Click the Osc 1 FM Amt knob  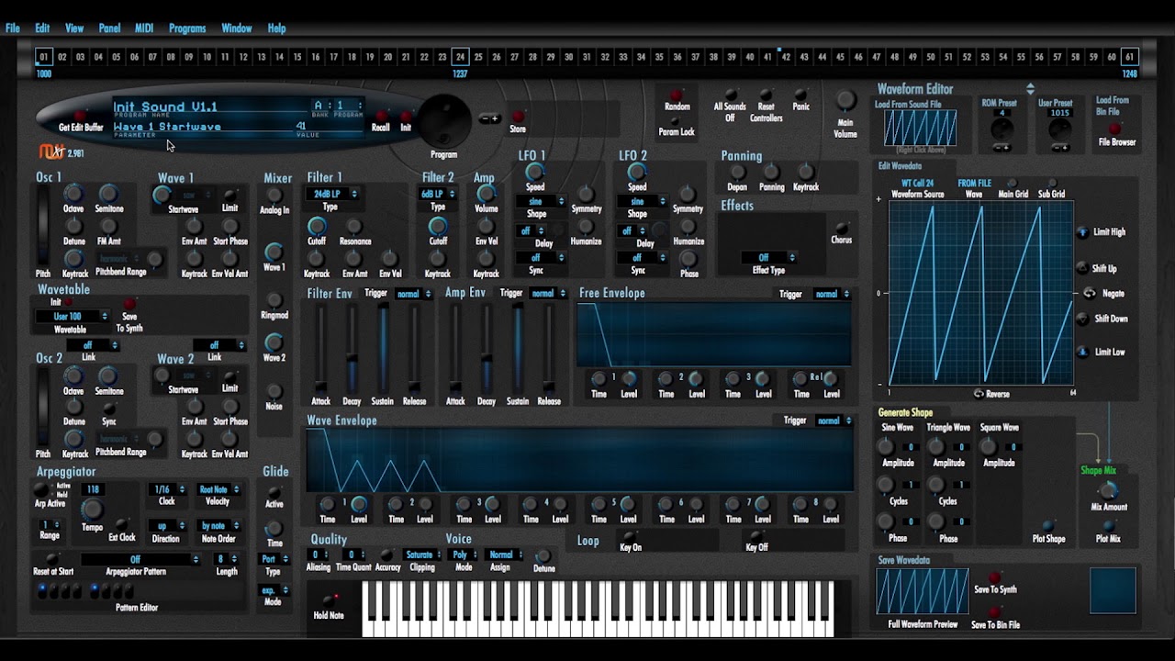[x=108, y=226]
